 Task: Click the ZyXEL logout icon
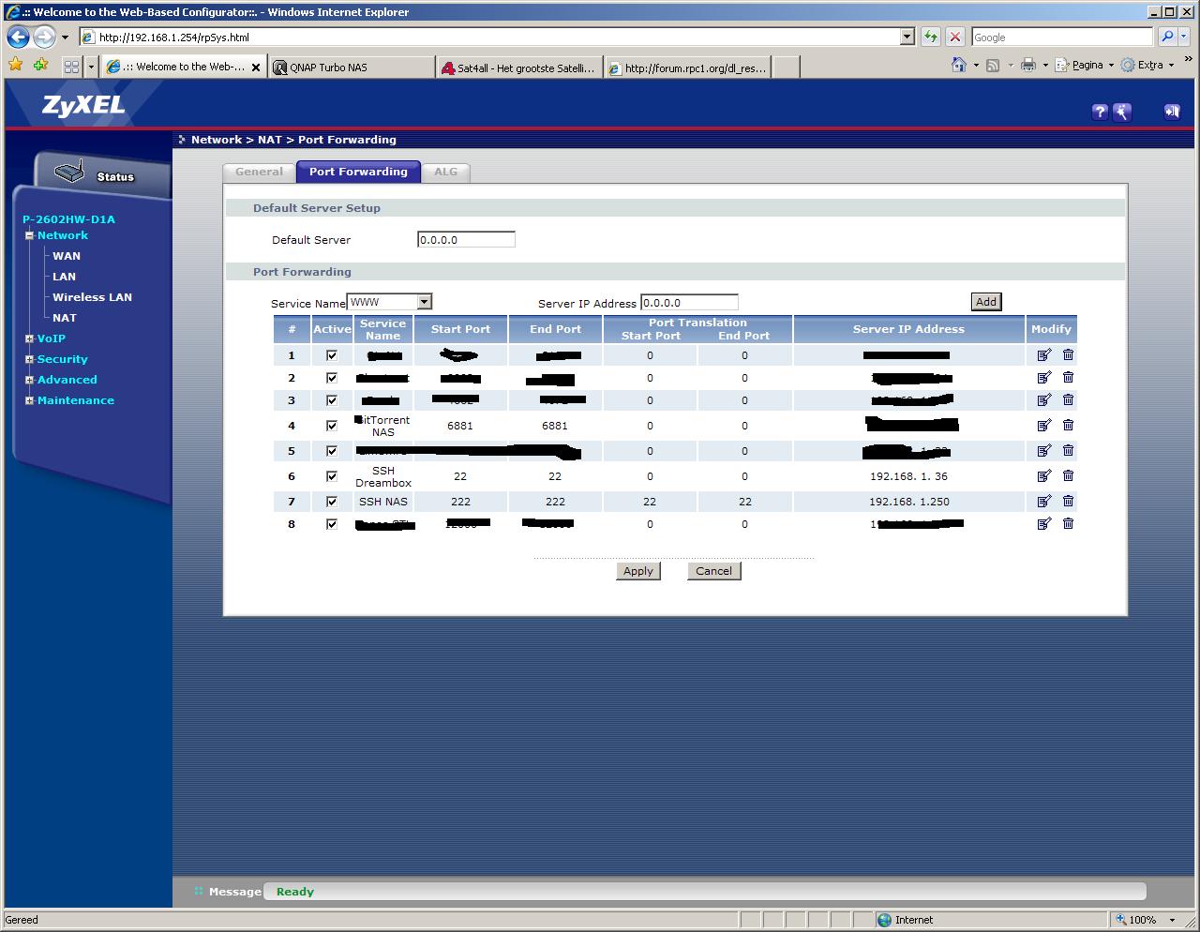coord(1172,112)
